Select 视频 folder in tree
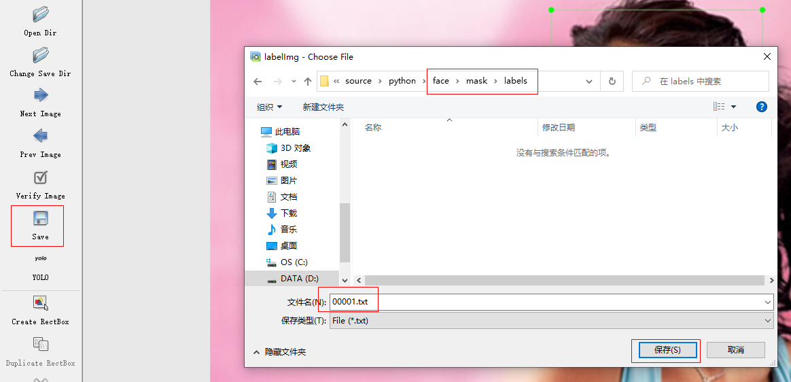791x382 pixels. pos(283,164)
